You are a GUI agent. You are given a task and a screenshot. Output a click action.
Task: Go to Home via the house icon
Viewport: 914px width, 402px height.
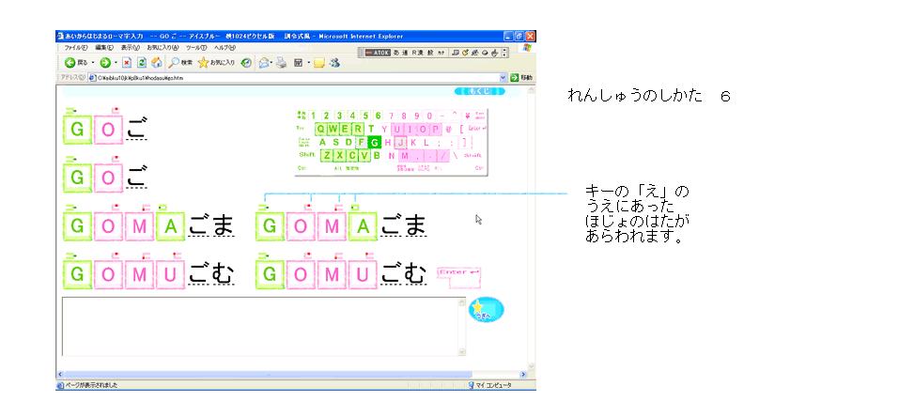click(x=156, y=62)
